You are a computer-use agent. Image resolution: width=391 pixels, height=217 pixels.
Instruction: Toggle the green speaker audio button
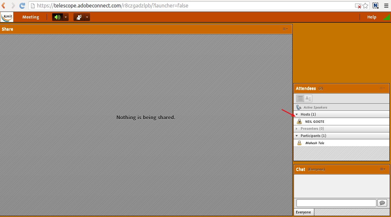coord(57,17)
